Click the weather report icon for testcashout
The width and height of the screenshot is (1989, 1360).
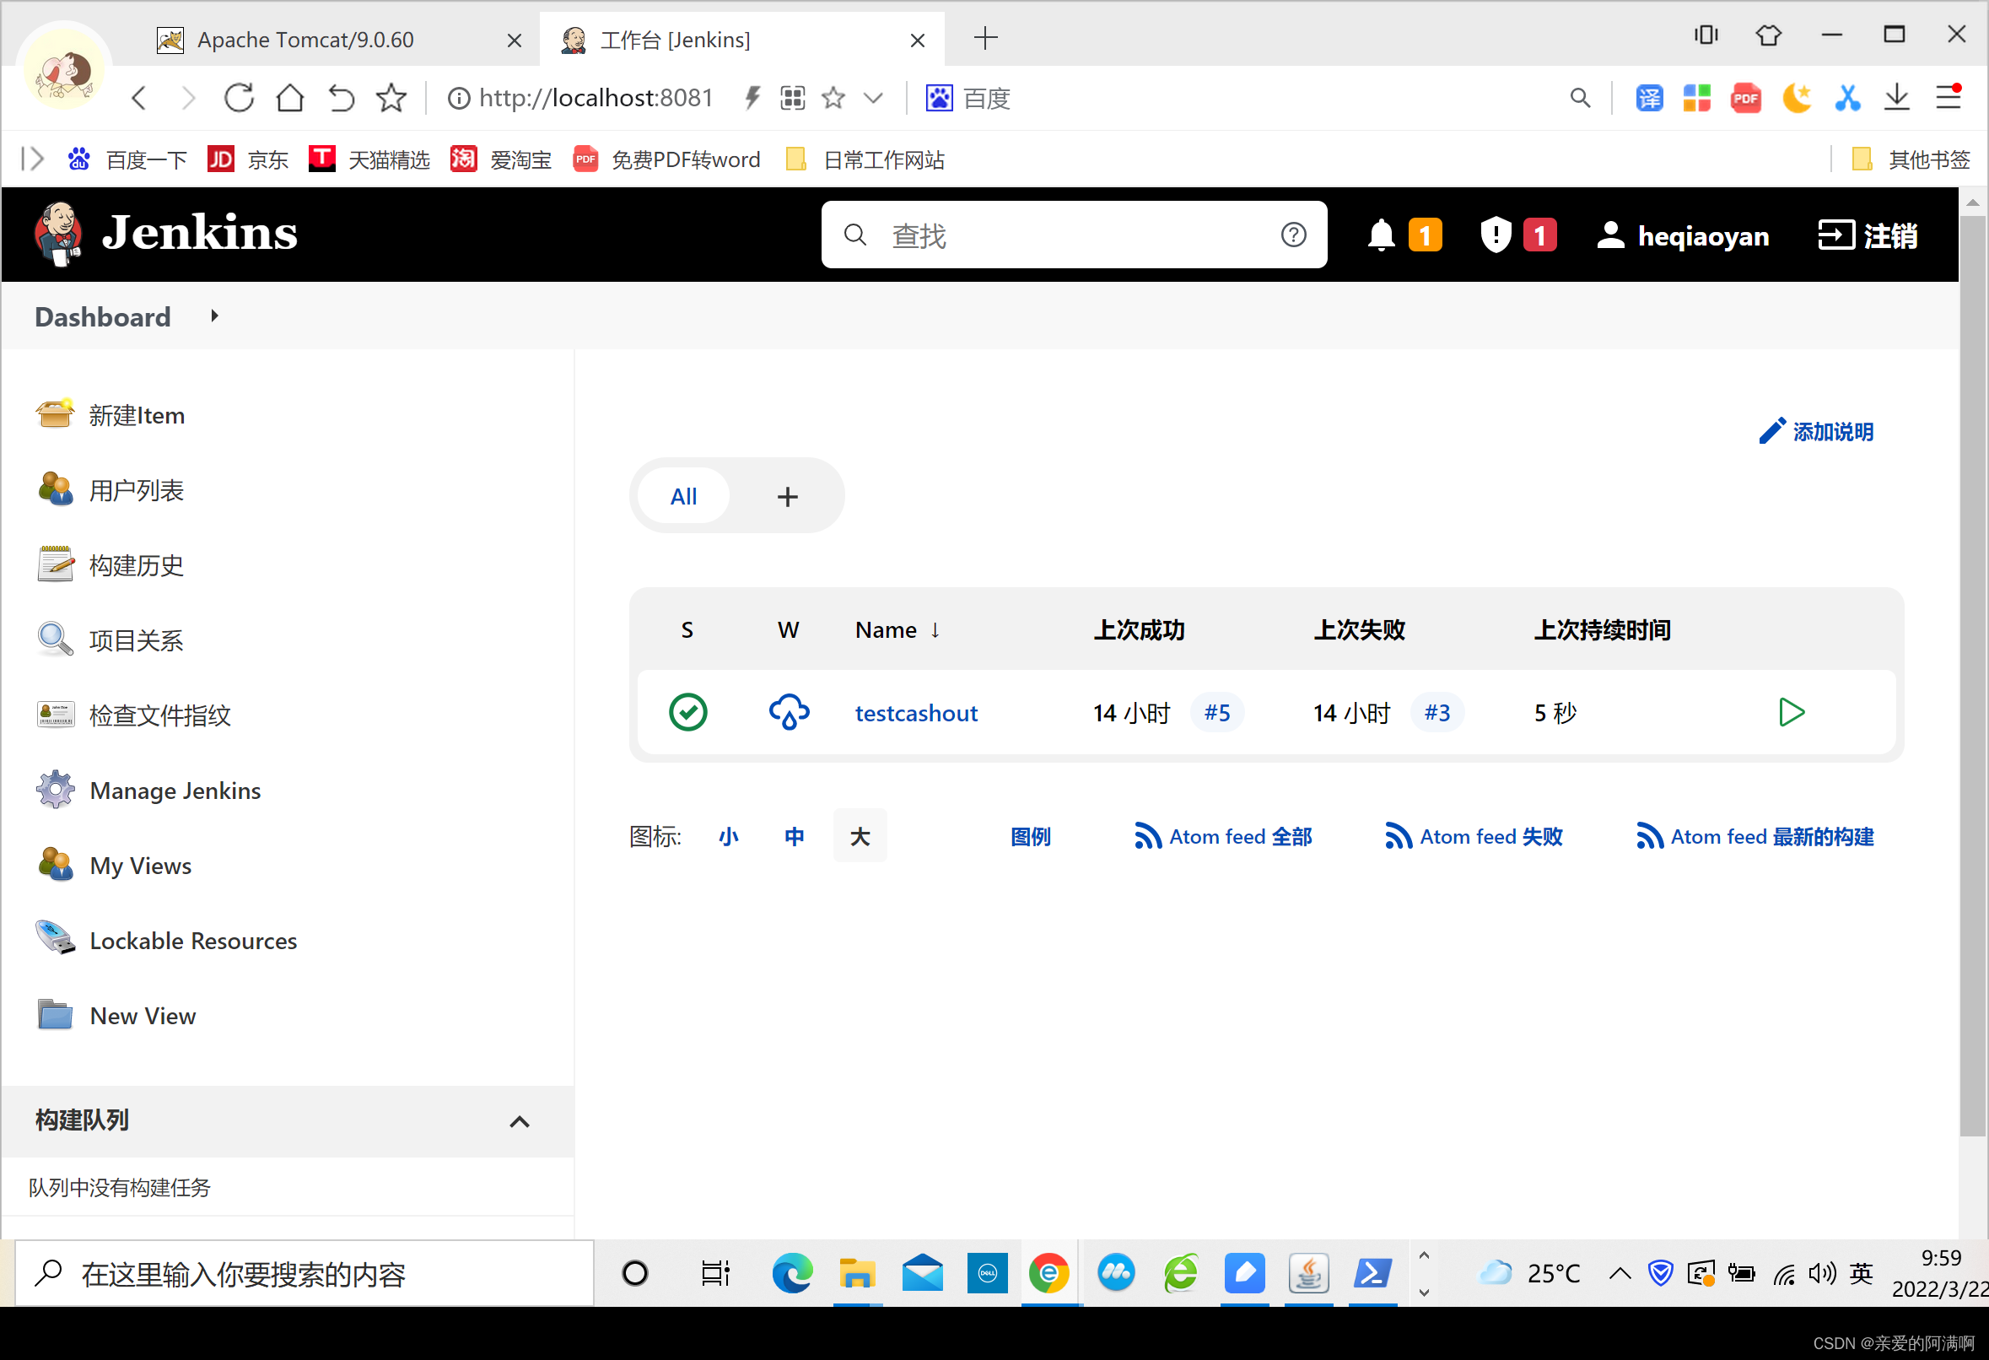click(x=788, y=712)
